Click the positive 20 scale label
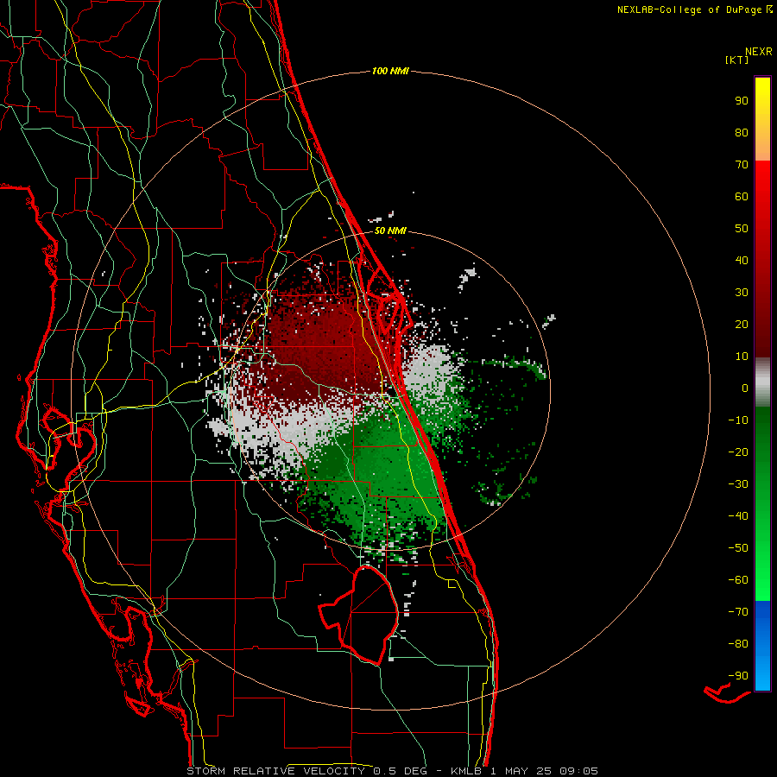Viewport: 777px width, 777px height. point(742,324)
